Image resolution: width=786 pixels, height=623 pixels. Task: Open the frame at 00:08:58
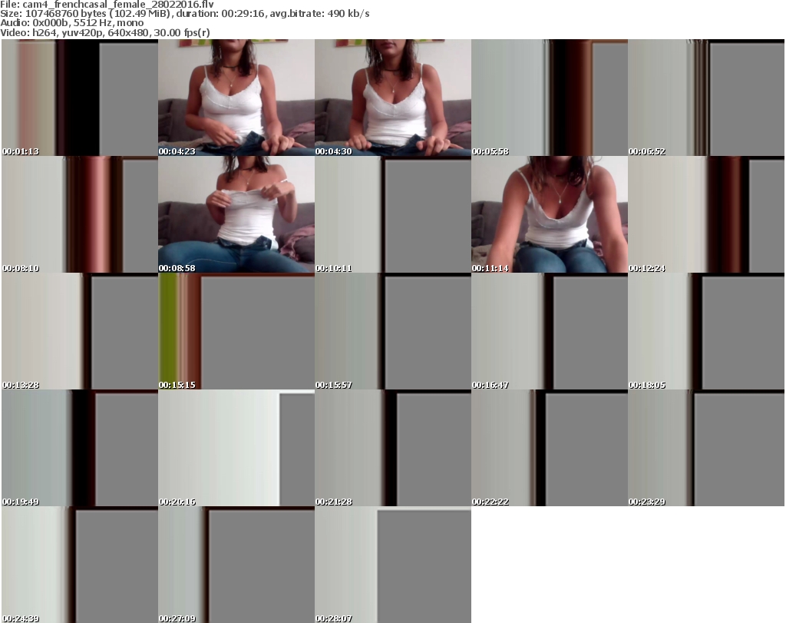tap(236, 214)
